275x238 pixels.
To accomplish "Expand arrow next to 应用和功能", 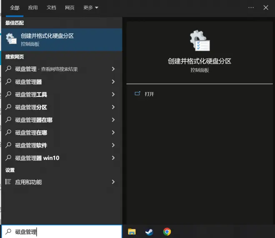I will click(x=113, y=182).
